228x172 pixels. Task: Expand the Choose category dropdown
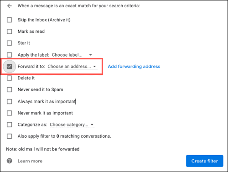point(72,125)
